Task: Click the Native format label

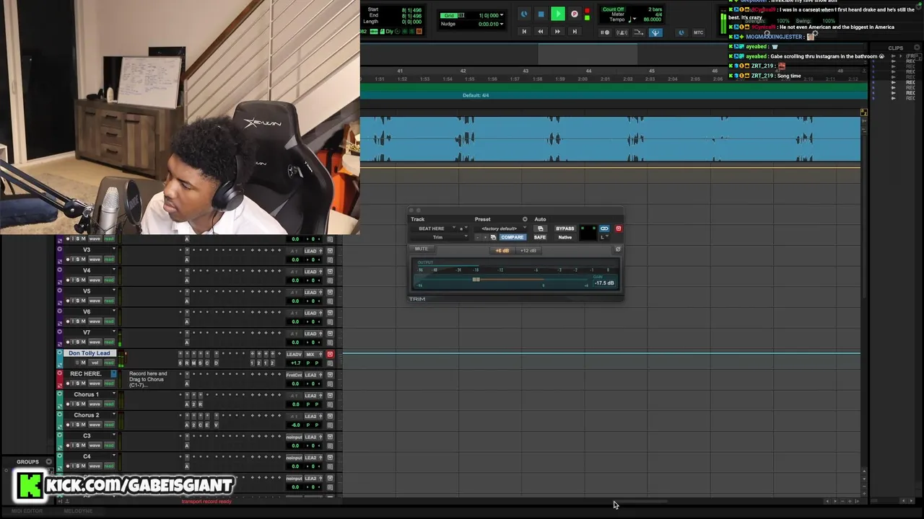Action: coord(565,237)
